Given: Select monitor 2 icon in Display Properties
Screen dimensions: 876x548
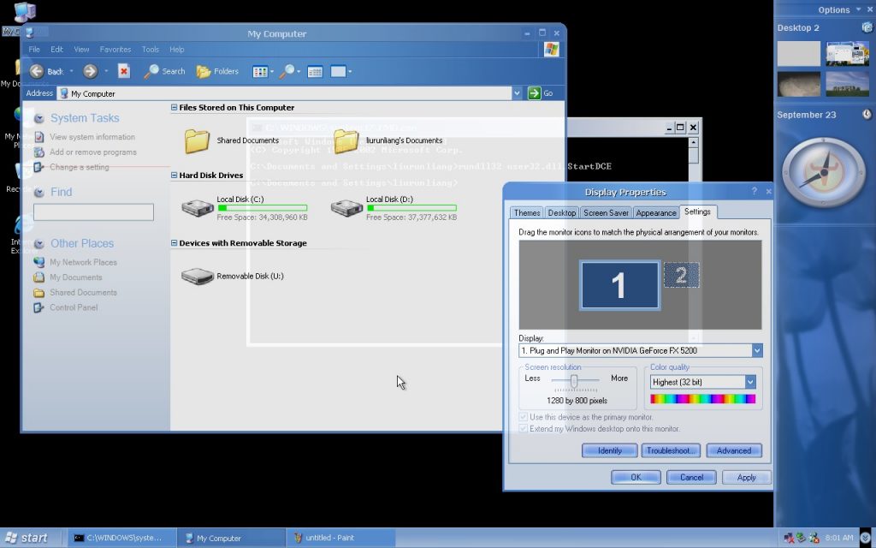Looking at the screenshot, I should (681, 275).
